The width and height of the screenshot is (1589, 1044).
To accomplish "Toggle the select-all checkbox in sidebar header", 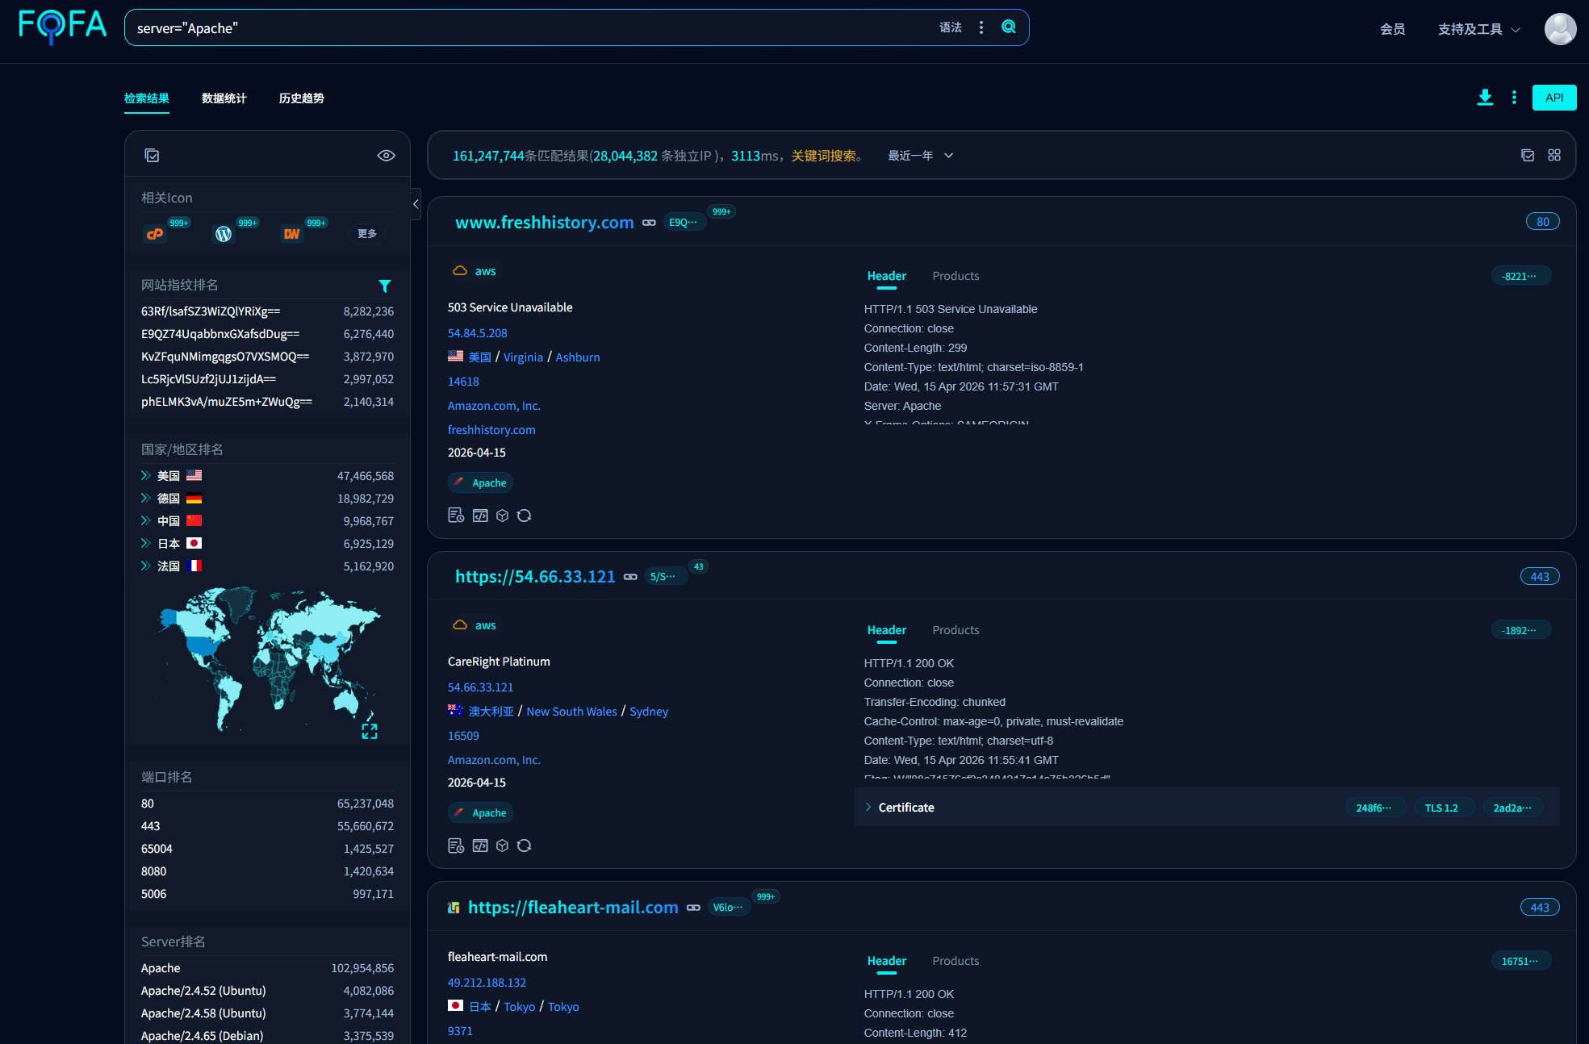I will (152, 156).
